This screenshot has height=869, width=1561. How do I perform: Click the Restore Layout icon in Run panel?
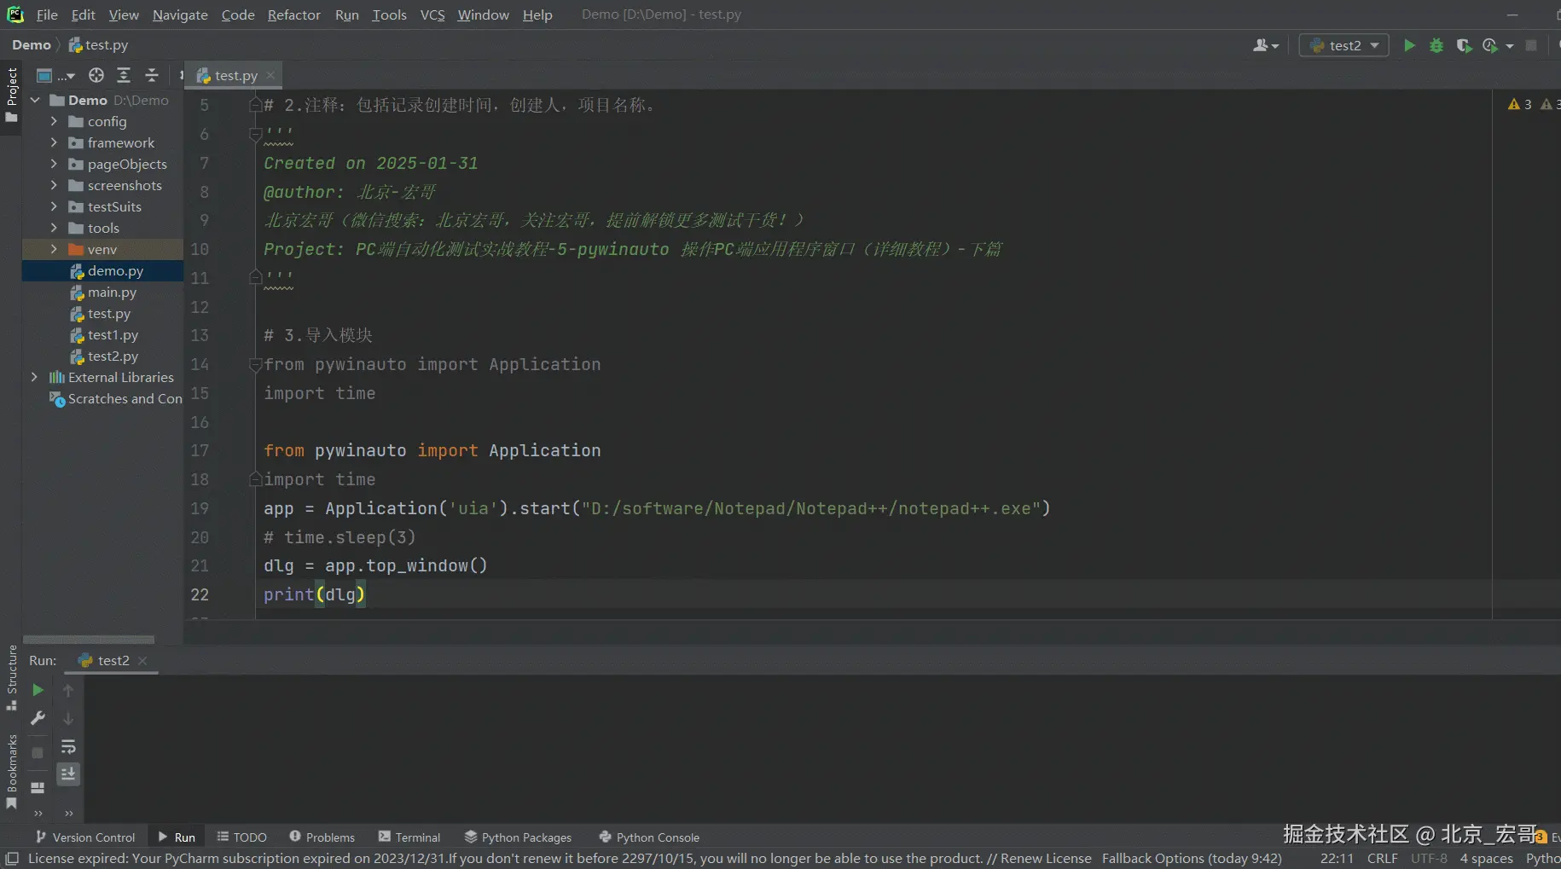(38, 787)
